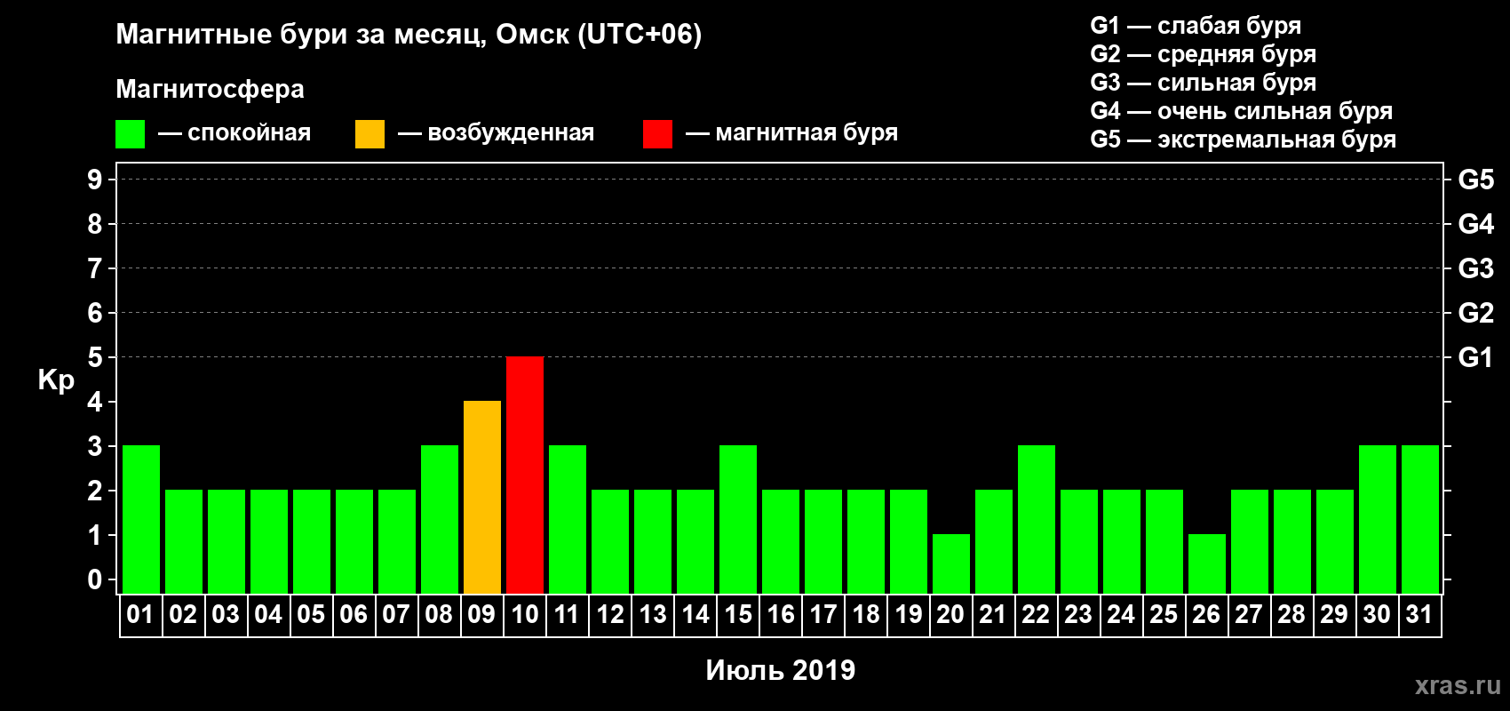Click the green bar for day 08
The width and height of the screenshot is (1510, 711).
click(440, 519)
